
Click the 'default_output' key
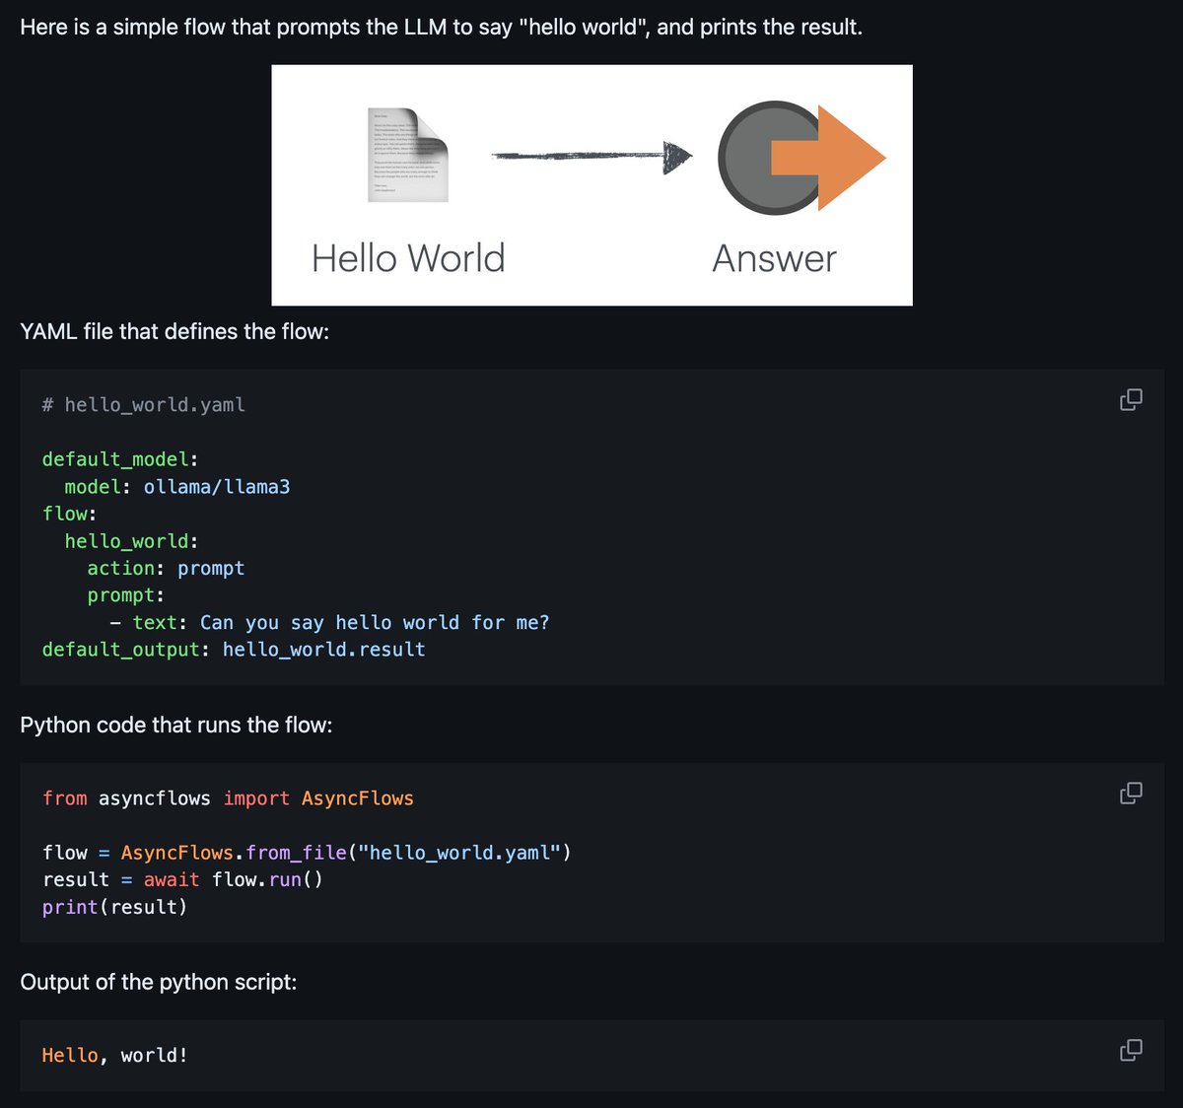[120, 650]
